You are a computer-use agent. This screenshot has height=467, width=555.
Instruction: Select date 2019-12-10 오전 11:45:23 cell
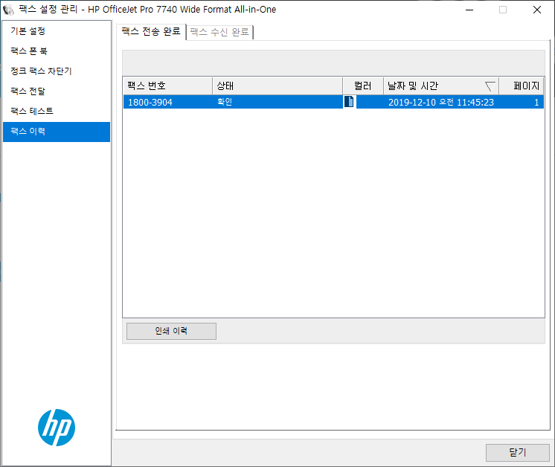tap(441, 102)
